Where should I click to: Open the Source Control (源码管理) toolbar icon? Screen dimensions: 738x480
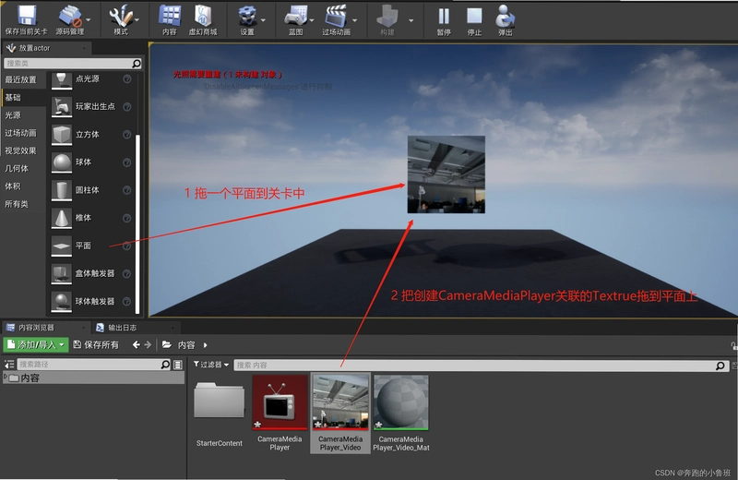pyautogui.click(x=70, y=16)
